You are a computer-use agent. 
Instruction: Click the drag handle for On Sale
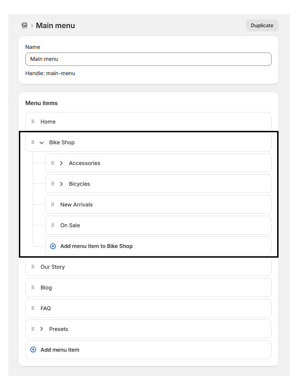pyautogui.click(x=52, y=225)
